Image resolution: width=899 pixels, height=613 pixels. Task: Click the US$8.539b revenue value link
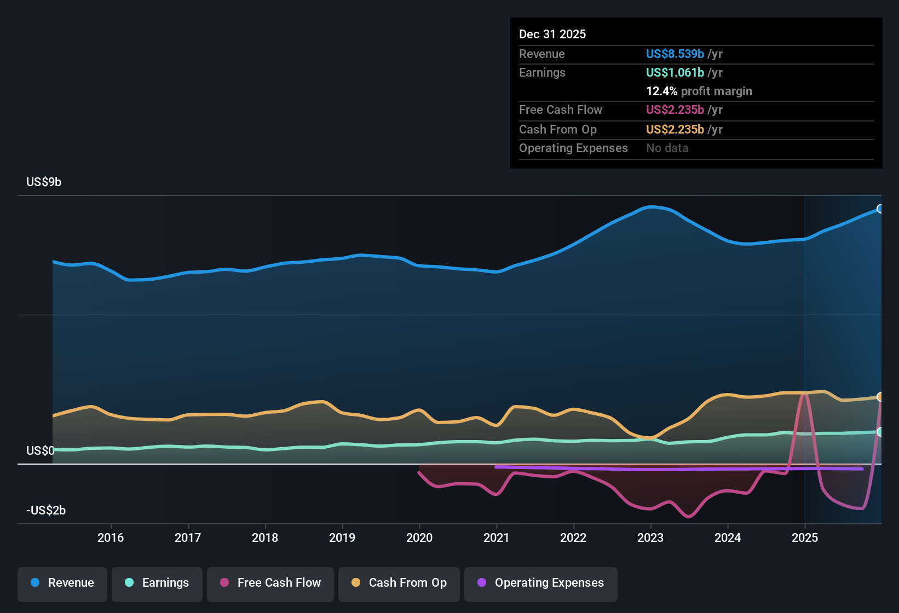pos(675,54)
